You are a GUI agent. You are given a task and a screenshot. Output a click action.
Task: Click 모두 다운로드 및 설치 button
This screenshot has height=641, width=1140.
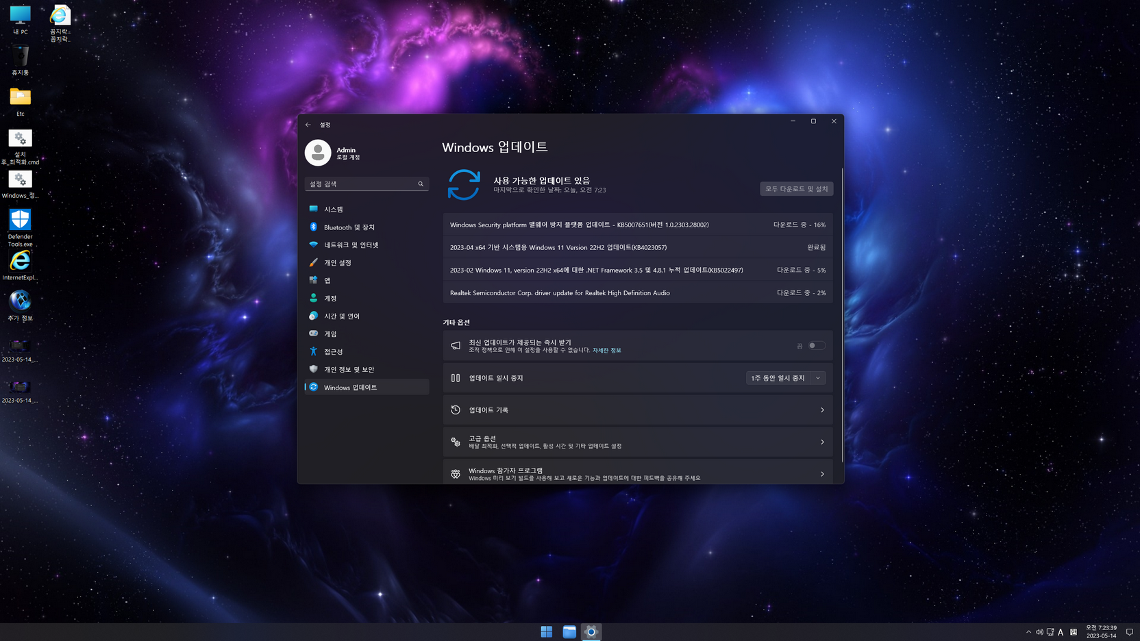(796, 188)
